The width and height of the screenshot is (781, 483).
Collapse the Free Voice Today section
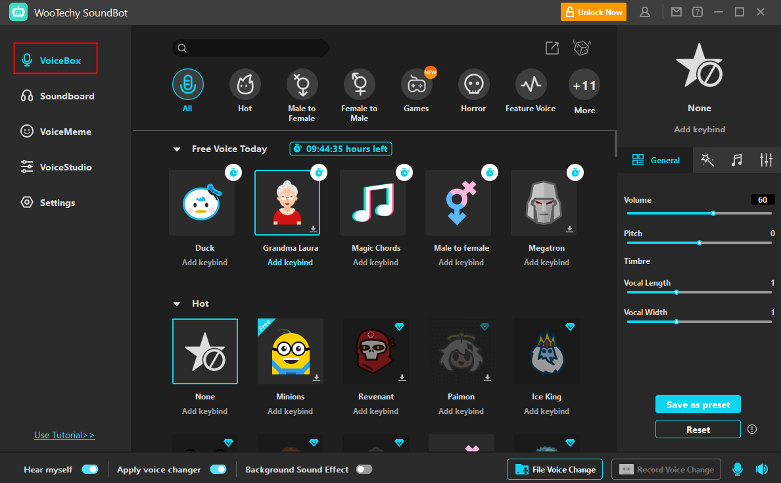[x=176, y=149]
